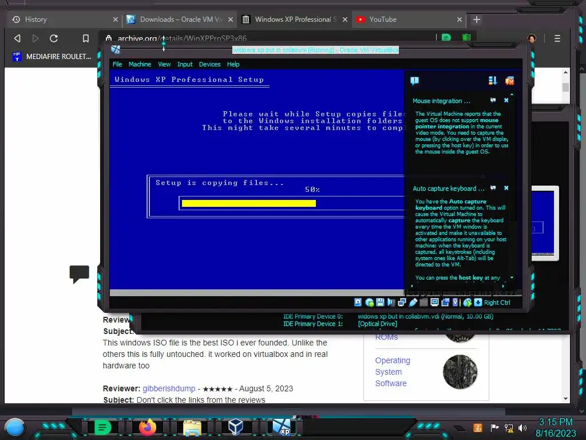The image size is (586, 440).
Task: Open the MEDIAFIRE ROULET... bookmark
Action: point(52,57)
